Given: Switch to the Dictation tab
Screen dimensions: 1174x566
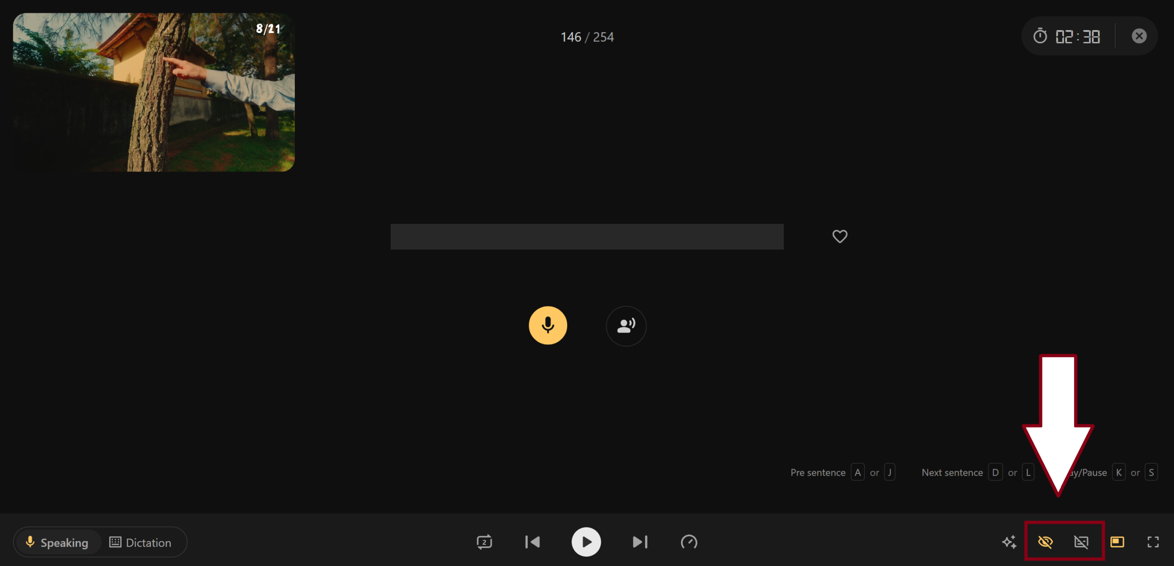Looking at the screenshot, I should click(x=140, y=542).
